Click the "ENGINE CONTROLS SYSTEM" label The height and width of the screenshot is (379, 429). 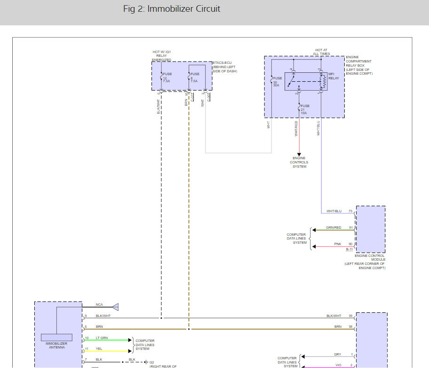pyautogui.click(x=299, y=162)
